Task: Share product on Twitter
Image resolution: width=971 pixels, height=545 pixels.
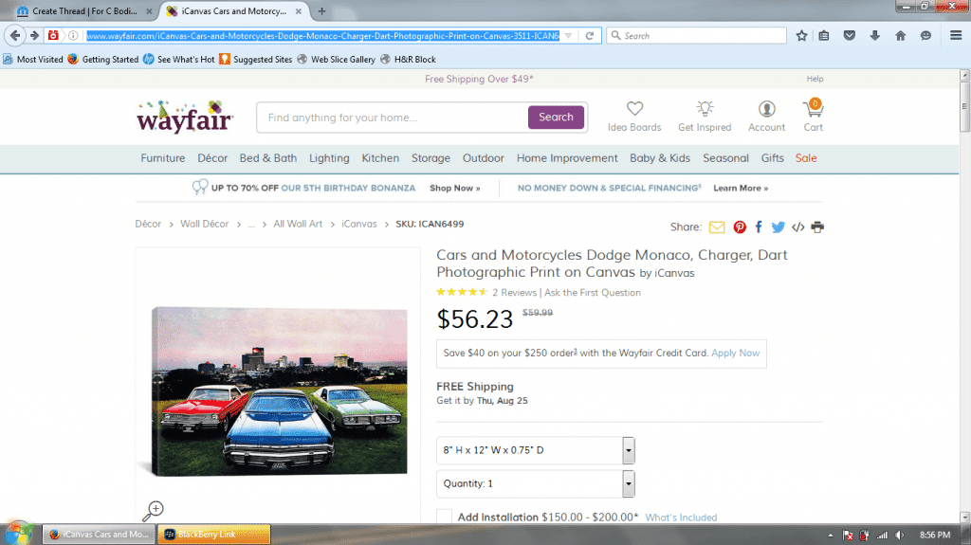Action: tap(778, 227)
